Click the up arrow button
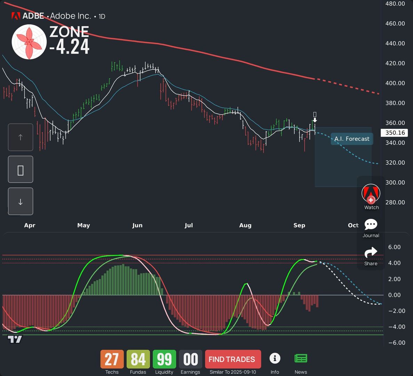This screenshot has width=413, height=376. tap(21, 137)
